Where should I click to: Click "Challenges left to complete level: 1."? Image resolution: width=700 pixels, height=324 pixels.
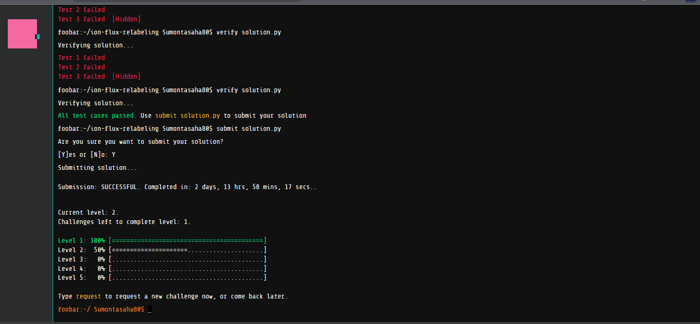pos(125,222)
